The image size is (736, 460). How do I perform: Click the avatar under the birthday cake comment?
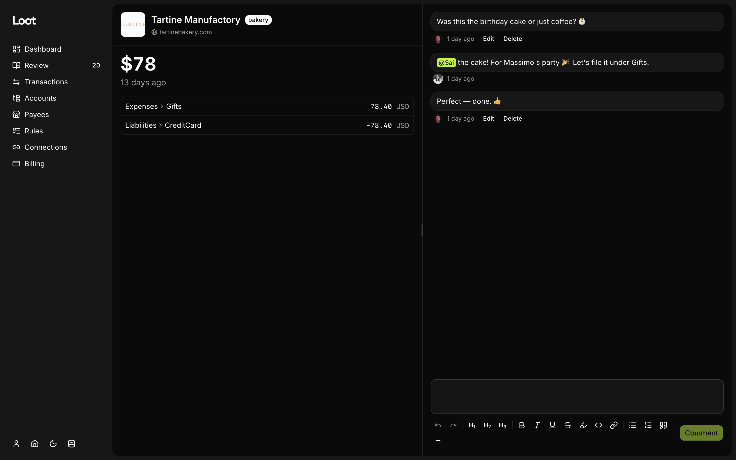(x=438, y=39)
